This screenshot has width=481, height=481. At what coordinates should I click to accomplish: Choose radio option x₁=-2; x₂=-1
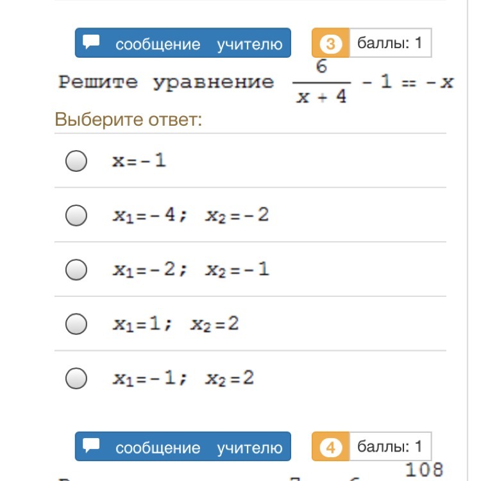76,269
